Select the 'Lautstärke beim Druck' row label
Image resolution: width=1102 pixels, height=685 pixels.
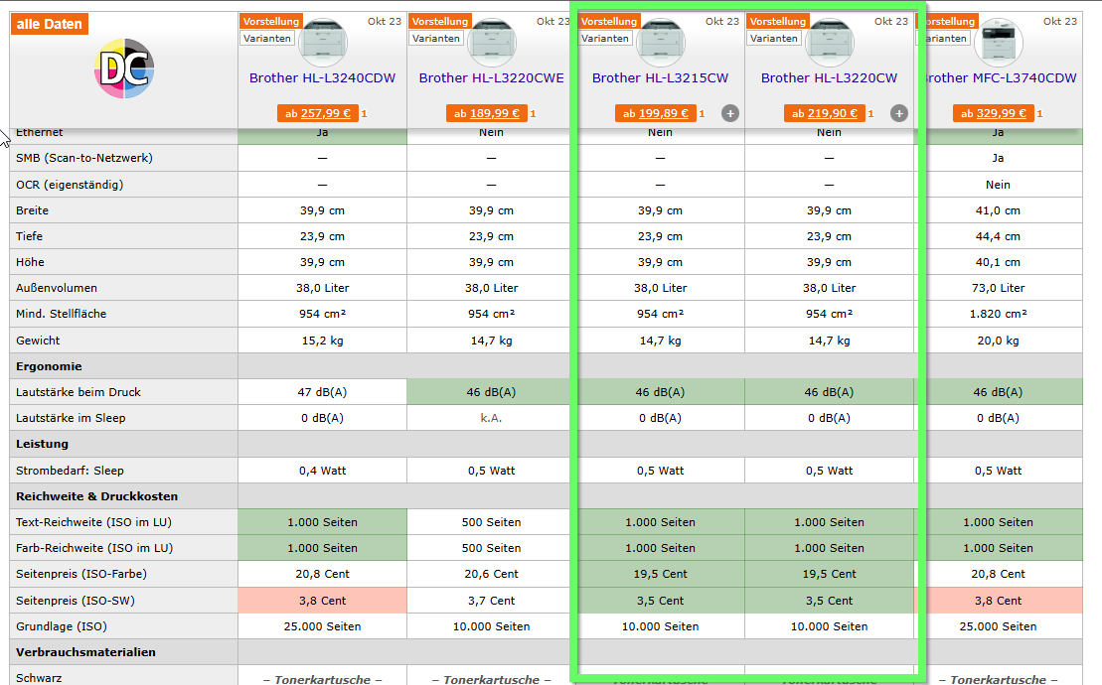(79, 392)
